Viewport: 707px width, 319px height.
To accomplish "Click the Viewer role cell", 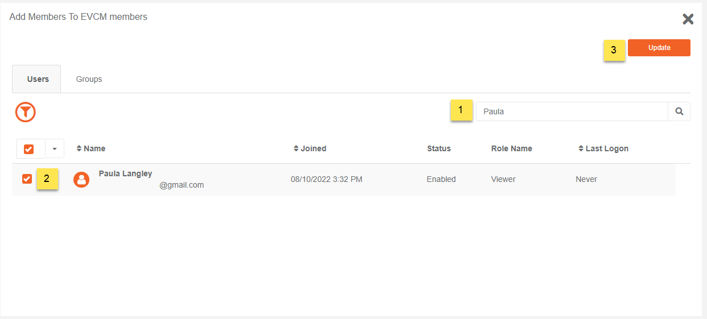I will point(503,179).
